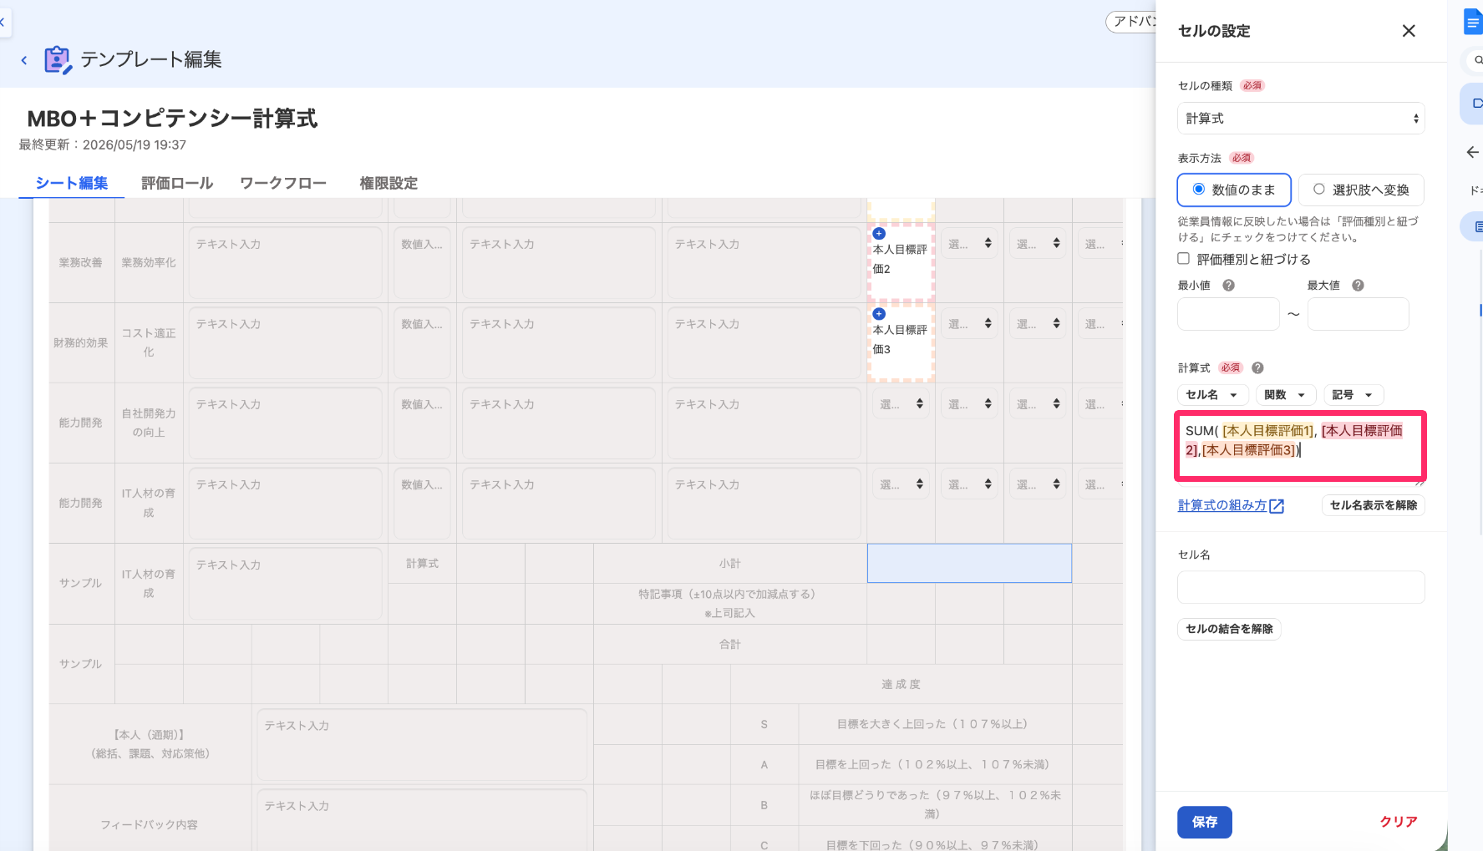
Task: Open セルの種類 dropdown showing 計算式
Action: [x=1301, y=119]
